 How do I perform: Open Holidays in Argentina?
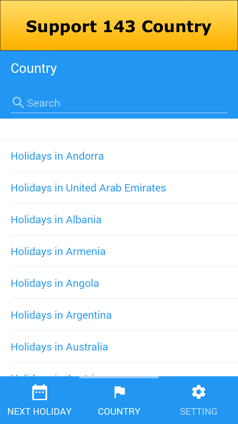pos(61,315)
